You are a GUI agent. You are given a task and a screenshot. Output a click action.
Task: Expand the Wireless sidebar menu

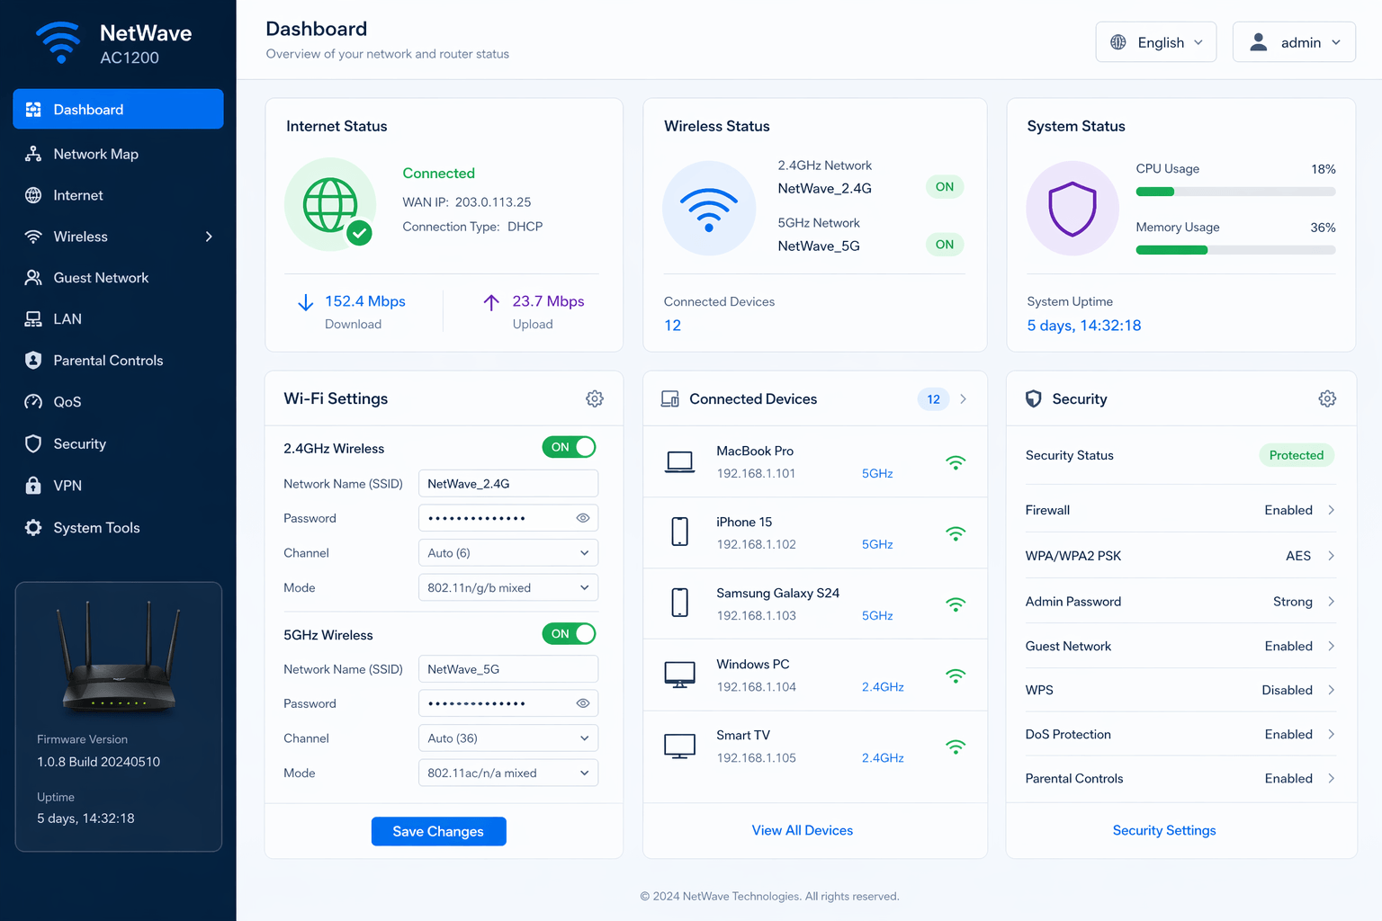point(208,237)
